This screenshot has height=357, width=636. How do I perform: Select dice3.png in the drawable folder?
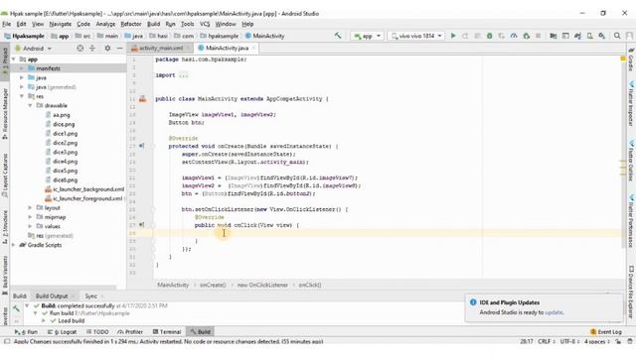point(65,152)
